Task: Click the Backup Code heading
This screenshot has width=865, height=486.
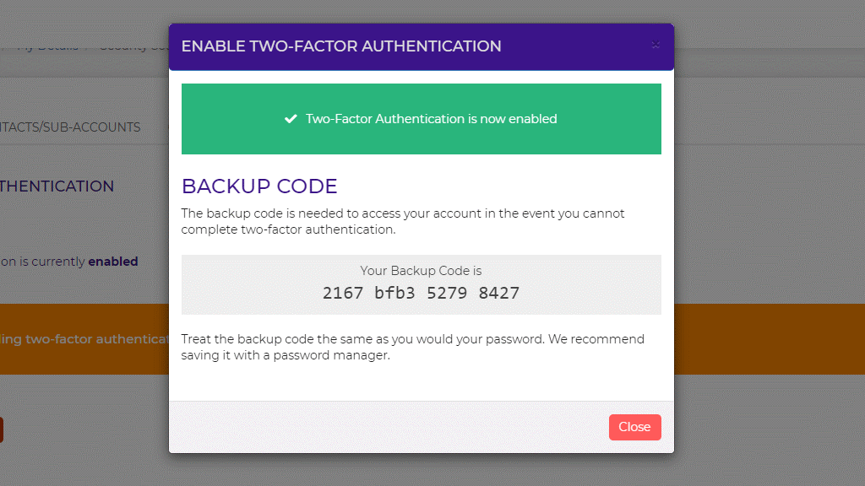Action: [259, 186]
